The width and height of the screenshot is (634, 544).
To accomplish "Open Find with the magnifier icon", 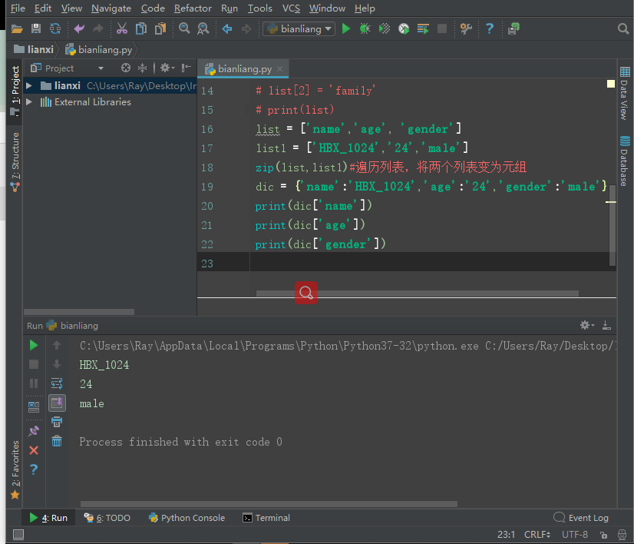I will pos(184,28).
